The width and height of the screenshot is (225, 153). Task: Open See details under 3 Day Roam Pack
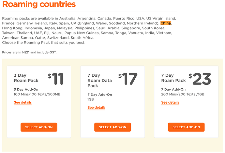point(23,102)
